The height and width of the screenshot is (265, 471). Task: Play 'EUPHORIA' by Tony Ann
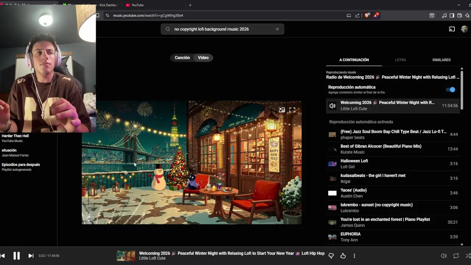click(393, 237)
